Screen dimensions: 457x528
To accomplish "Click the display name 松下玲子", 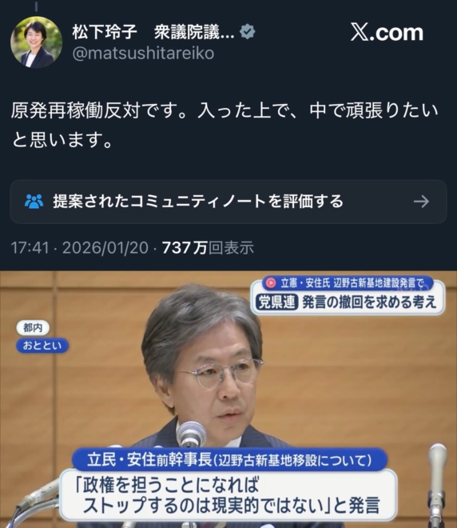I will point(105,32).
